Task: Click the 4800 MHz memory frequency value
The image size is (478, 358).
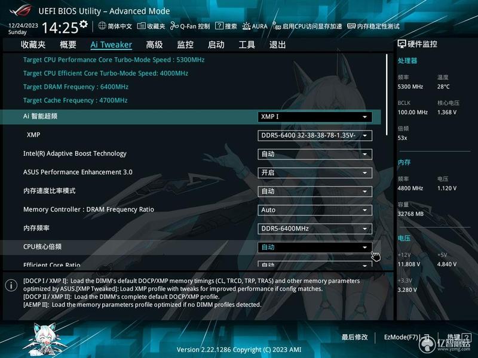Action: [410, 189]
